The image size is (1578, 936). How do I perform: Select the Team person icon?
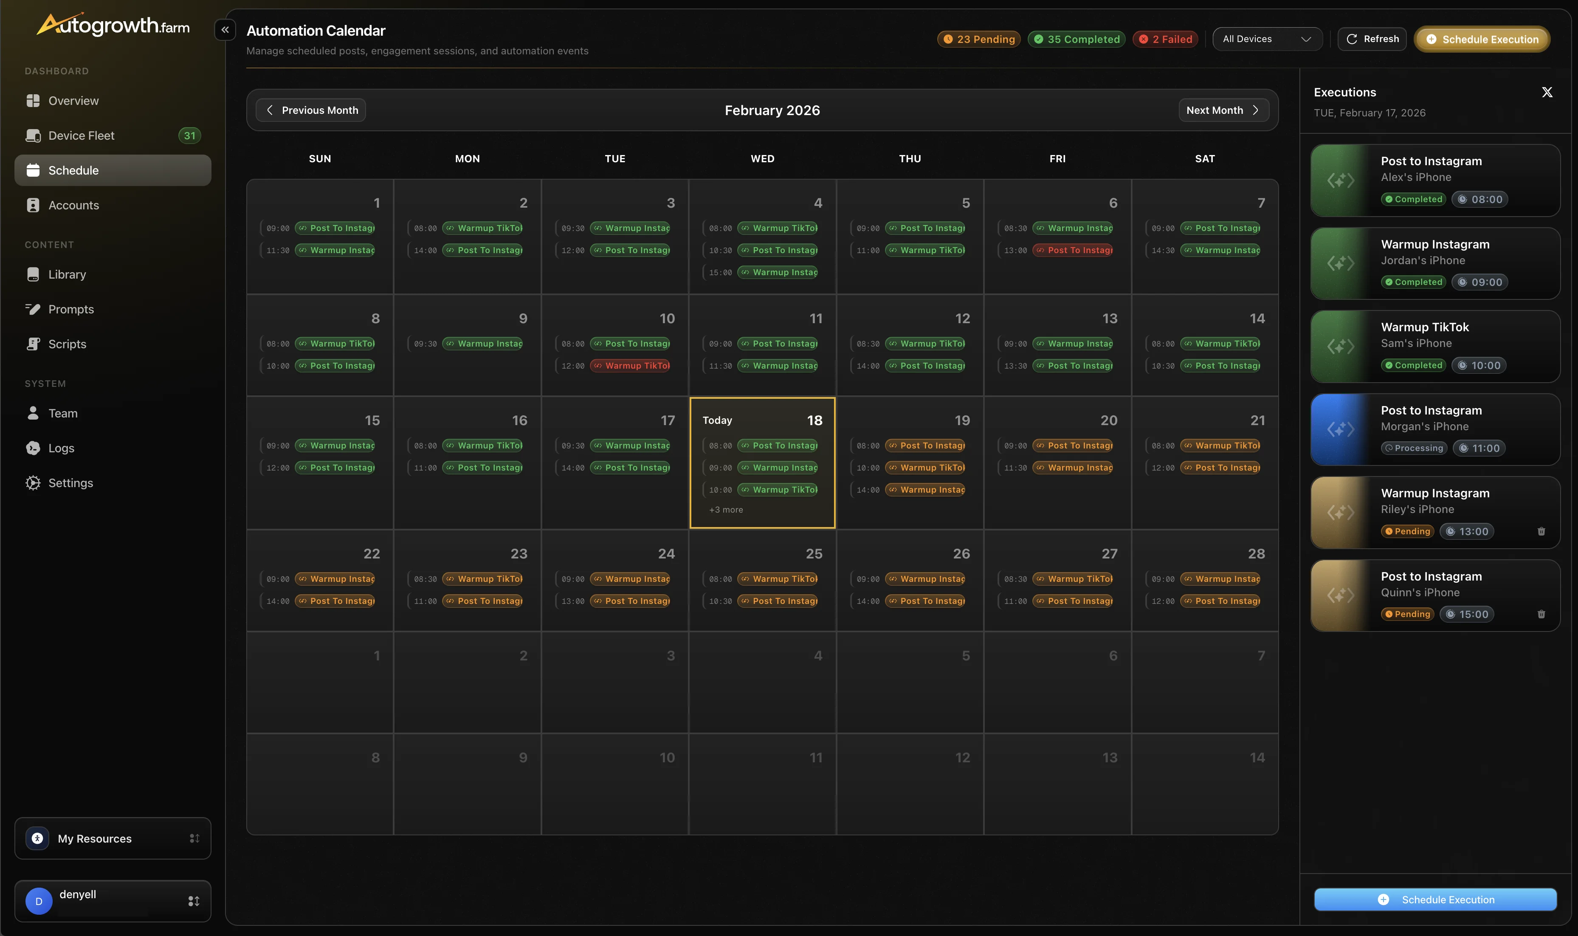coord(33,413)
